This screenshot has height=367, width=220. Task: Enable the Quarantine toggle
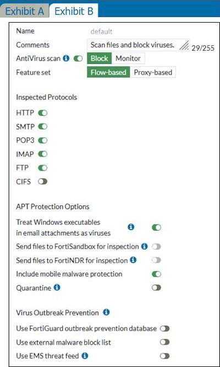pyautogui.click(x=156, y=288)
